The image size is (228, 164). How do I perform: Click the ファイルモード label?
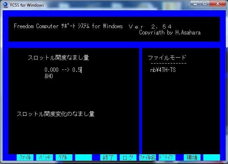coord(167,58)
